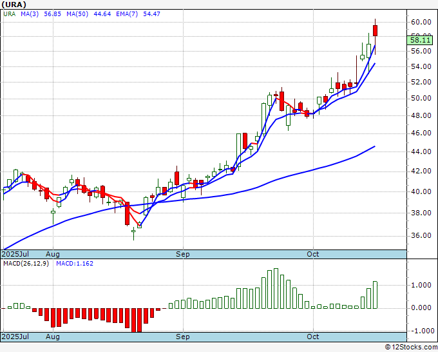This screenshot has width=438, height=352.
Task: Click the end of the MA(50) line
Action: point(375,146)
